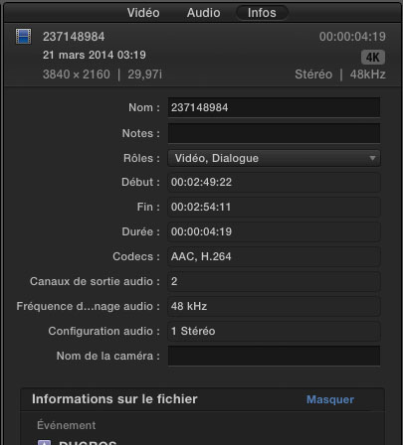Click the Nom field containing 237148984
Image resolution: width=403 pixels, height=445 pixels.
(x=274, y=107)
